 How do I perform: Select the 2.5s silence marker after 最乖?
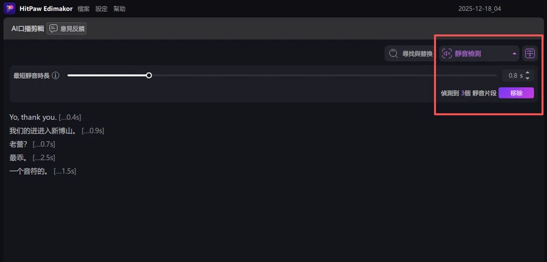click(44, 158)
